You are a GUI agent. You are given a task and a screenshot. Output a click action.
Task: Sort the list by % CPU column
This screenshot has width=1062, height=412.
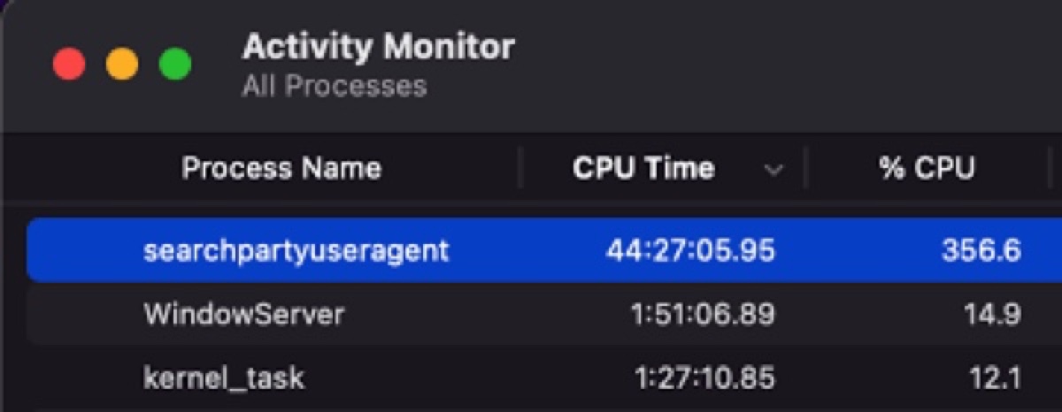coord(927,168)
